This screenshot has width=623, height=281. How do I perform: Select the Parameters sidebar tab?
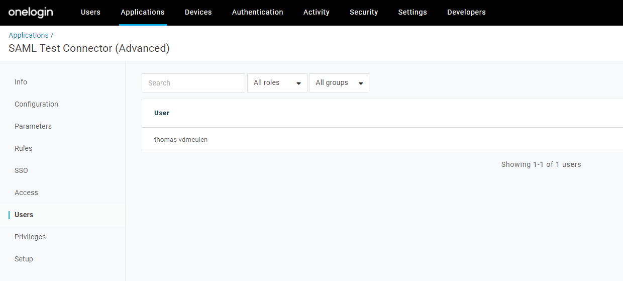pyautogui.click(x=33, y=126)
